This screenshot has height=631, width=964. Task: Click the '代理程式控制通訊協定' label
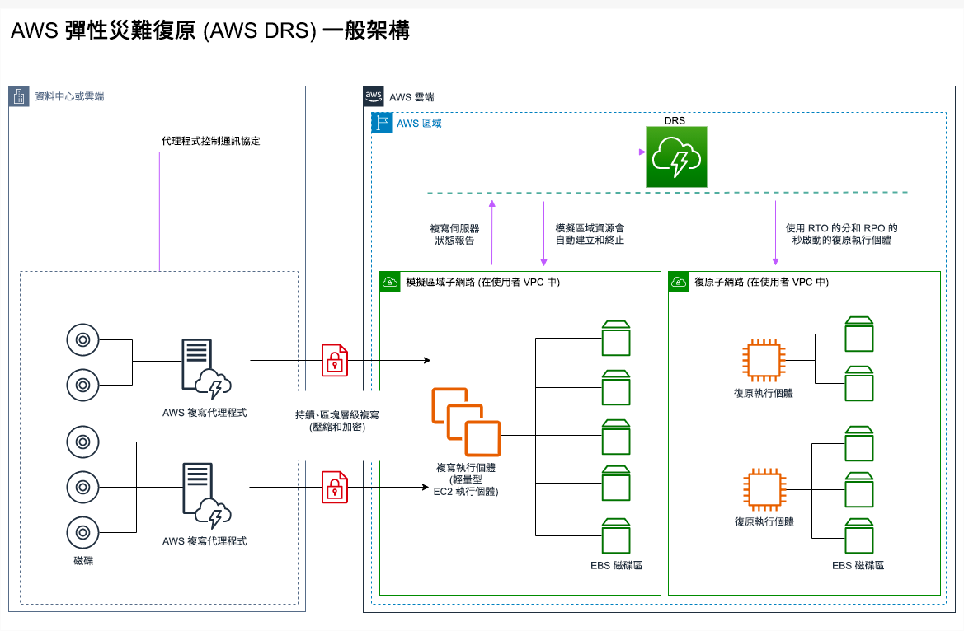210,141
